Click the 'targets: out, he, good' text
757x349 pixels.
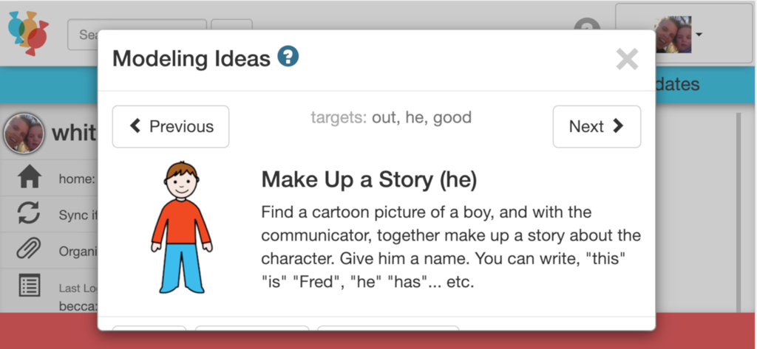click(x=391, y=117)
